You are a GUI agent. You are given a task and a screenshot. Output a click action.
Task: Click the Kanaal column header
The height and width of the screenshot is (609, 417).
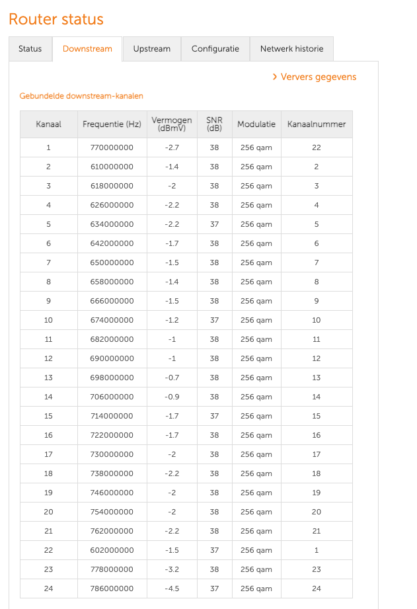(48, 124)
